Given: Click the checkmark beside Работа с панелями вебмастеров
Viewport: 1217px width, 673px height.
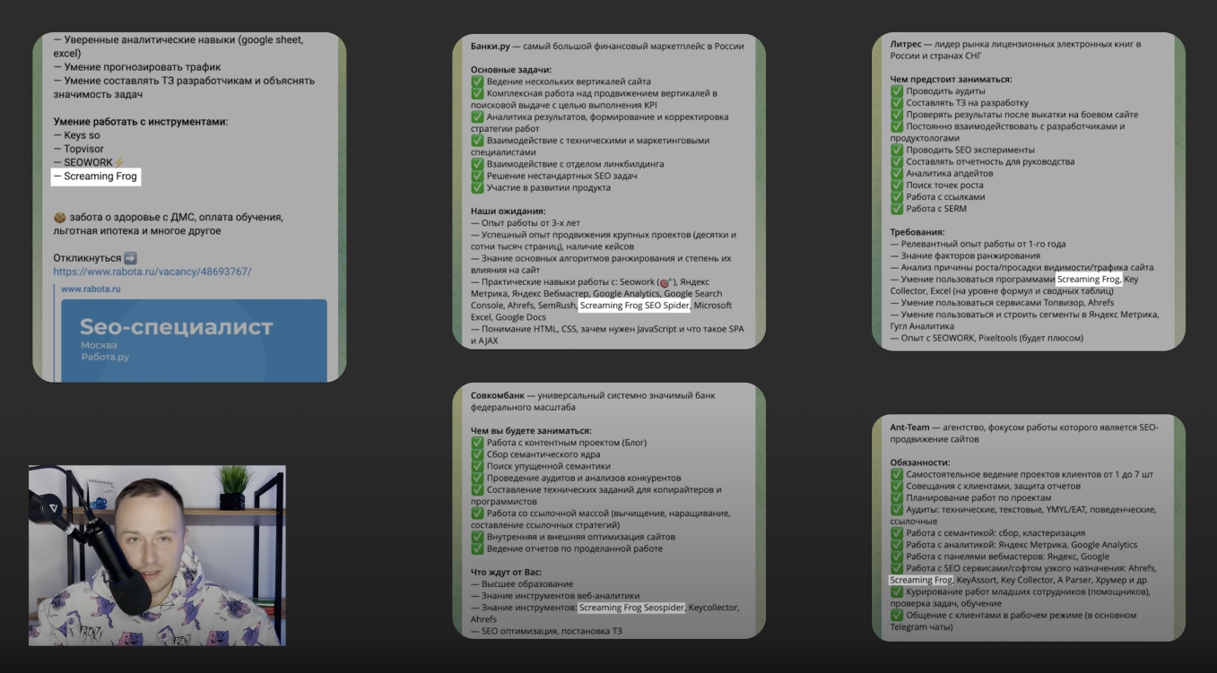Looking at the screenshot, I should [897, 557].
